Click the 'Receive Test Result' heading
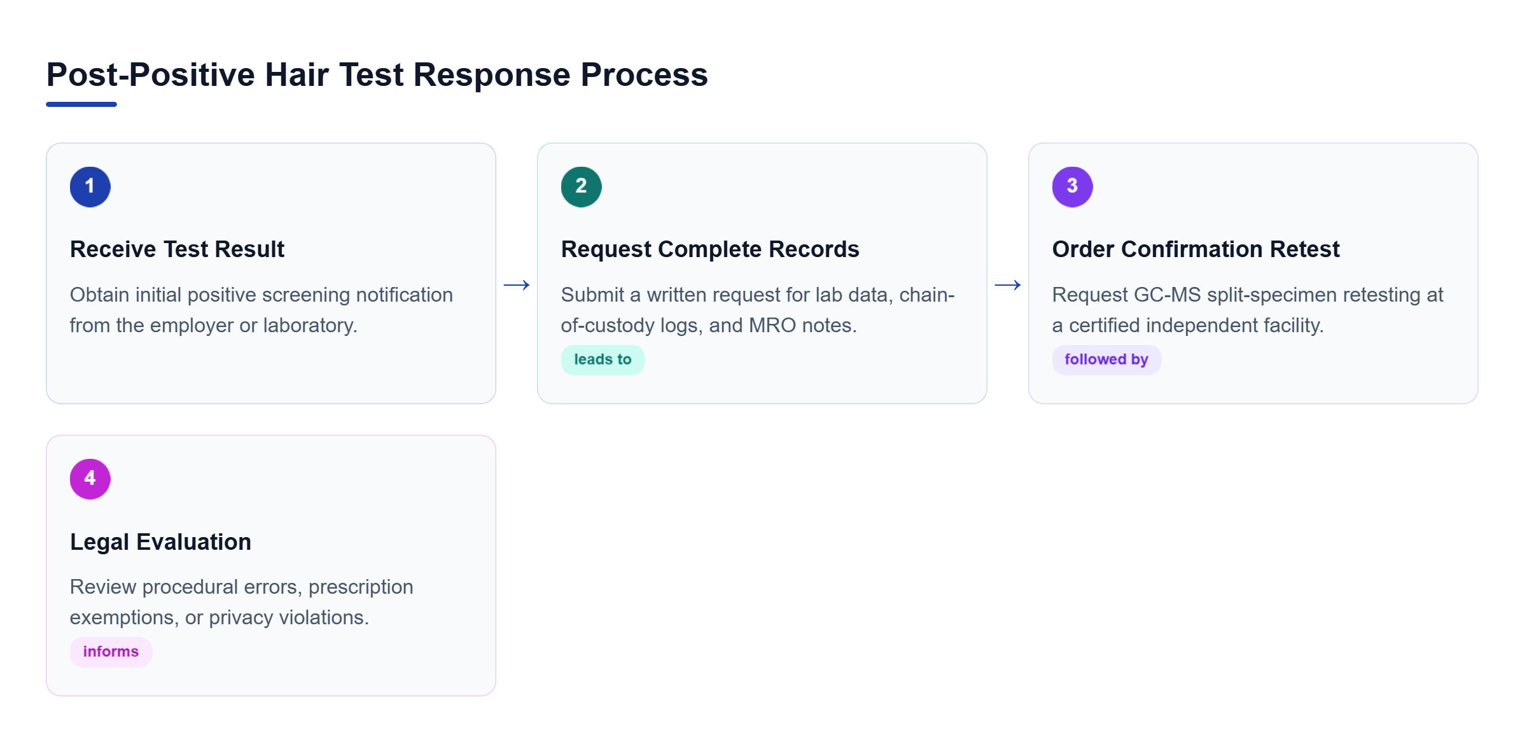This screenshot has width=1527, height=742. click(177, 249)
